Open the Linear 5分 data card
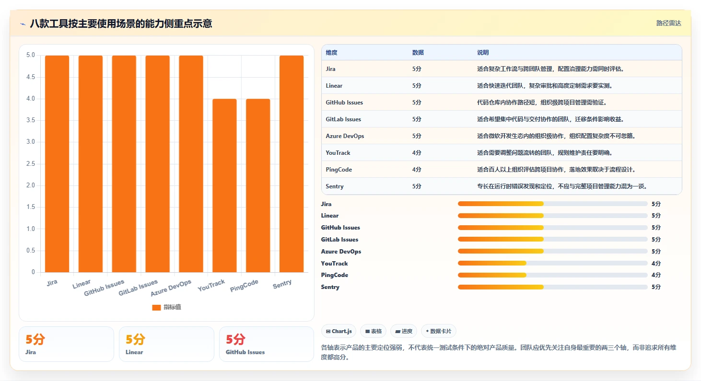The height and width of the screenshot is (381, 701). 166,344
